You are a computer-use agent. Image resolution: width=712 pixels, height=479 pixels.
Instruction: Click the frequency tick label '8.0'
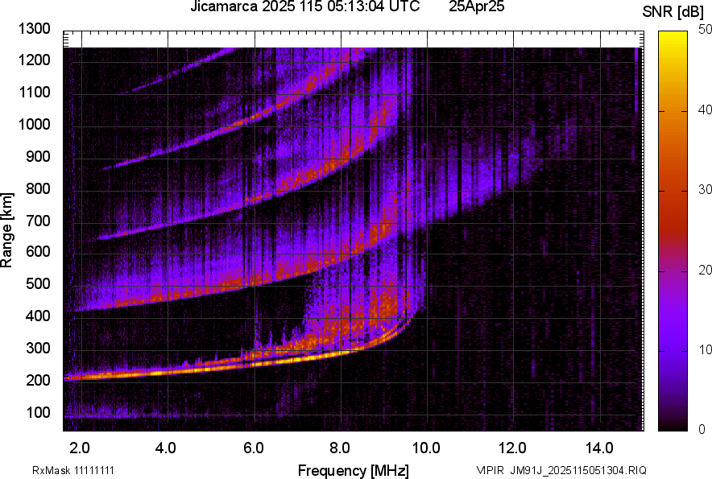(340, 448)
